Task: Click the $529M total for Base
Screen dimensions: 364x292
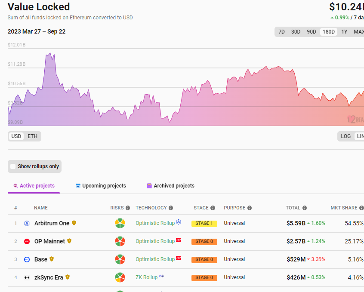Action: [x=296, y=259]
